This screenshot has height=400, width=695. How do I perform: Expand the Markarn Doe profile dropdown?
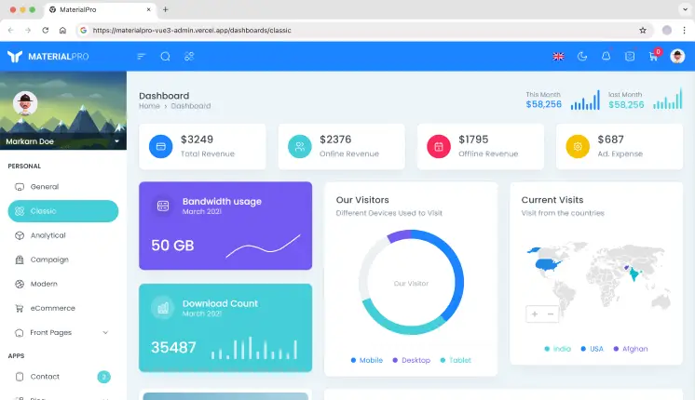point(116,141)
